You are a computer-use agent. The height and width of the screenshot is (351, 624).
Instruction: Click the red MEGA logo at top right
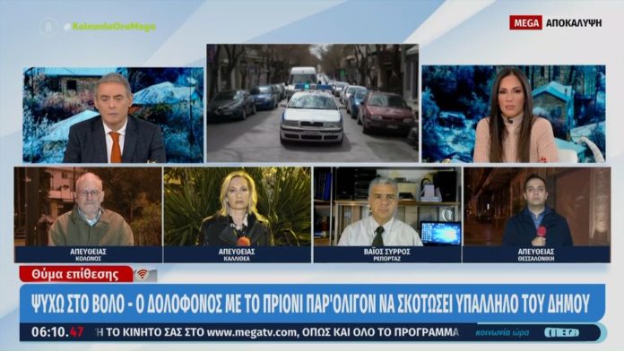pyautogui.click(x=525, y=22)
